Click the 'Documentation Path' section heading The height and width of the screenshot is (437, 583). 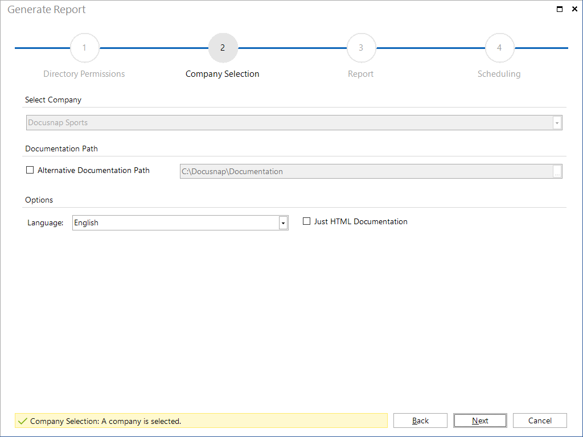[x=61, y=149]
